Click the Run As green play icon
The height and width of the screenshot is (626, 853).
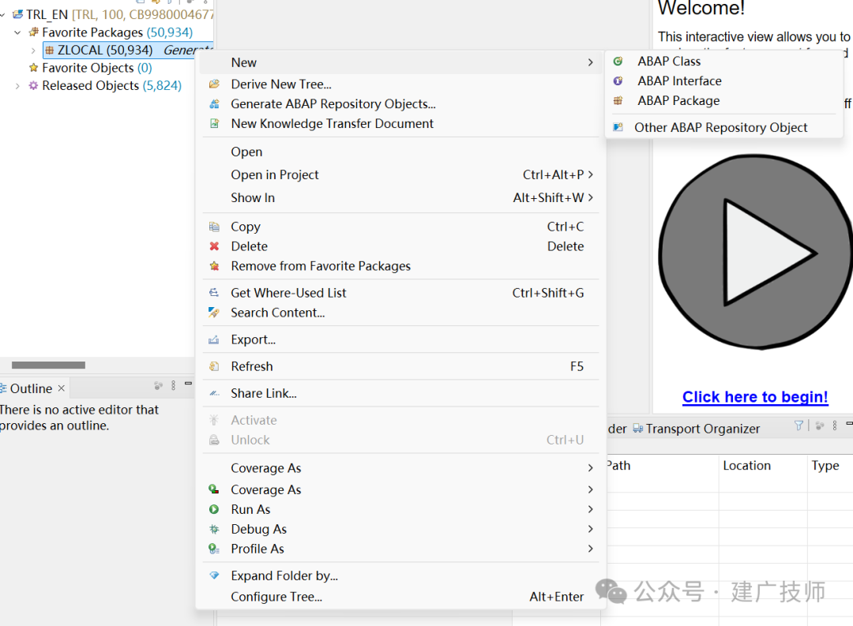tap(214, 510)
